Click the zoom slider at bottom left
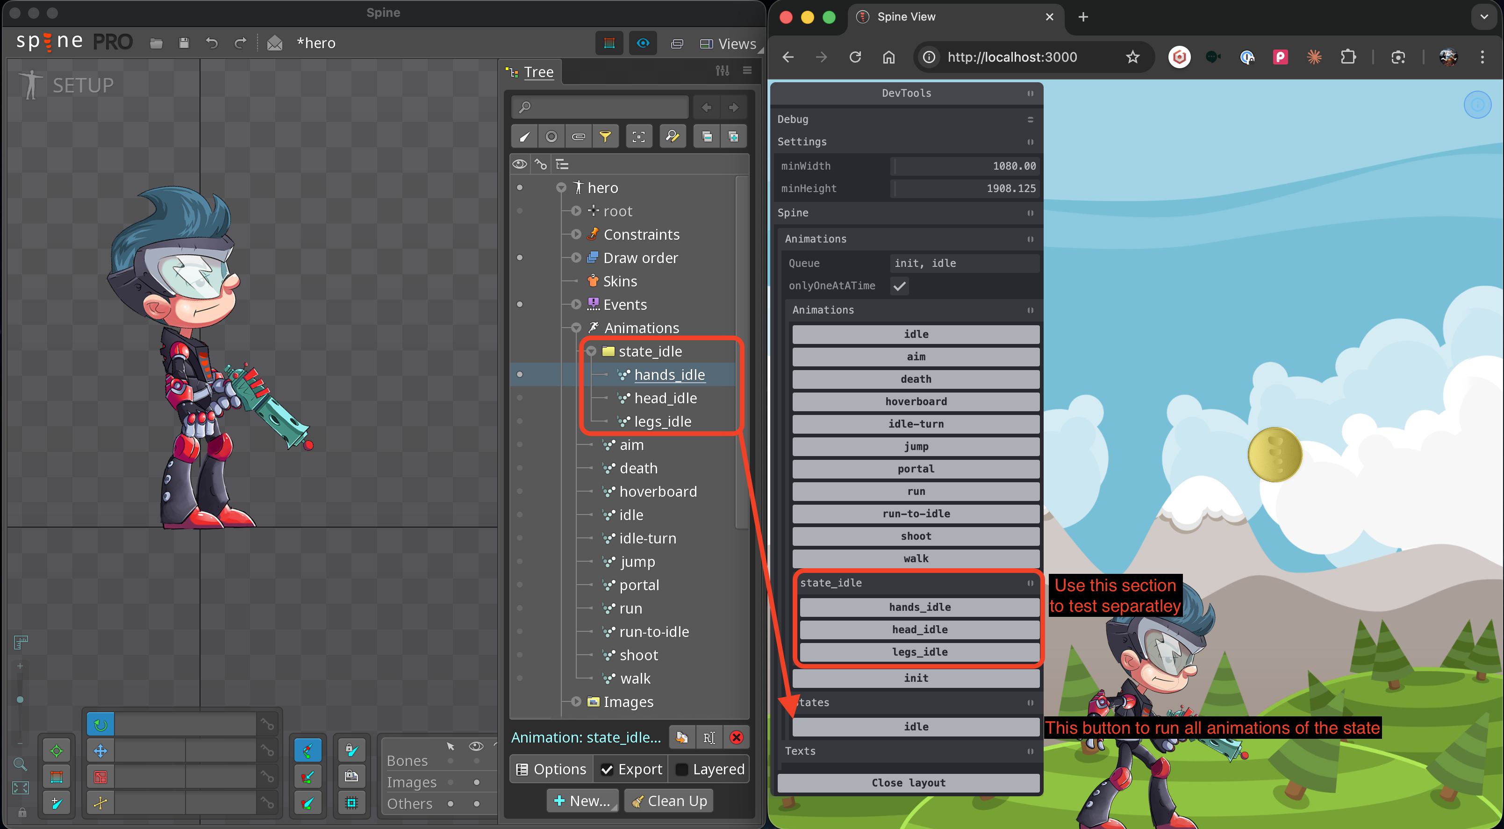1504x829 pixels. click(x=21, y=700)
